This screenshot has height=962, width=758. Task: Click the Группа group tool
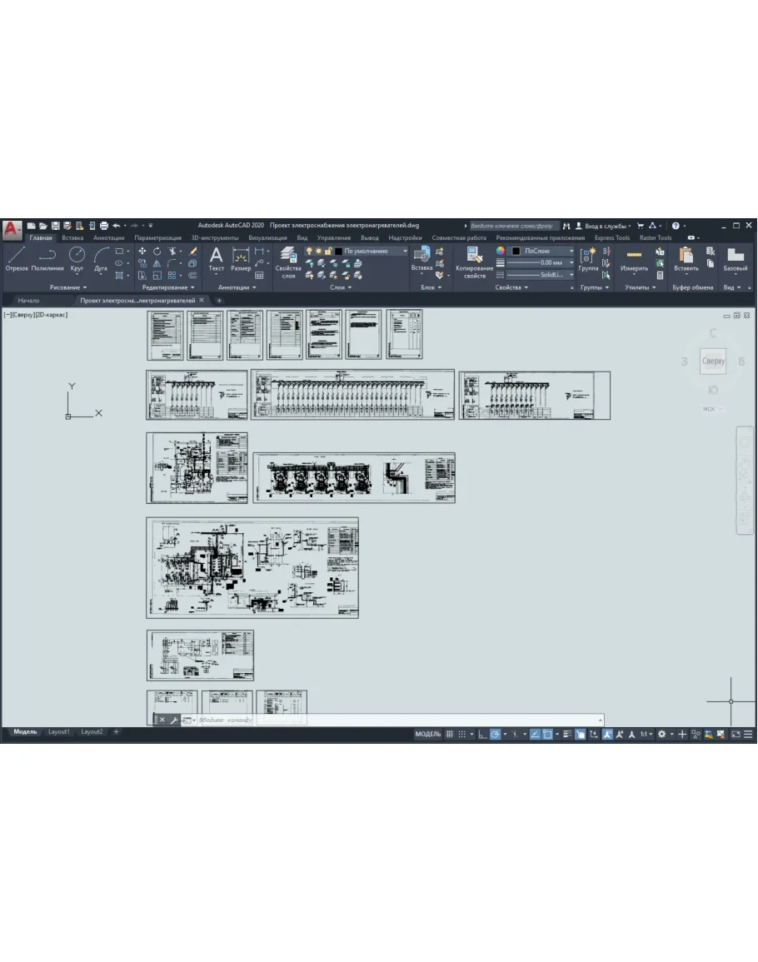589,259
